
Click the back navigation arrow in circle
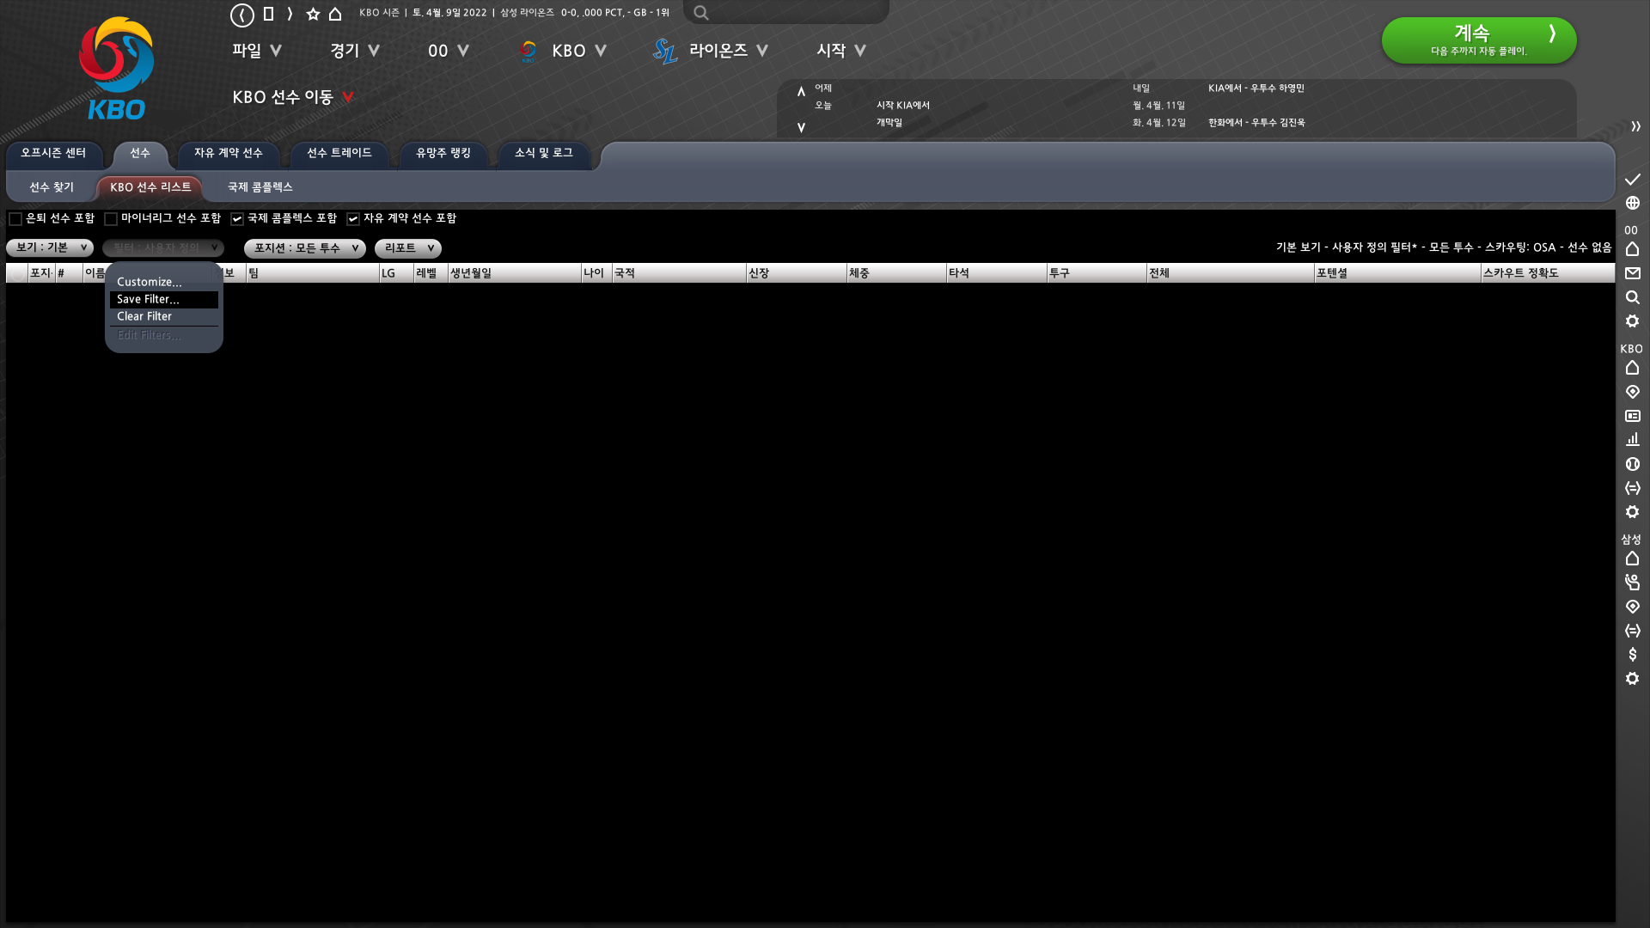tap(242, 15)
